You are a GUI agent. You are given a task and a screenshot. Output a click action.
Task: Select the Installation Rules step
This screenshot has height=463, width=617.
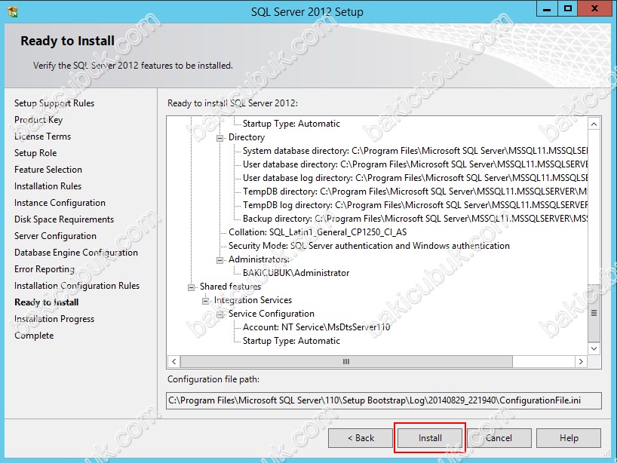[48, 186]
